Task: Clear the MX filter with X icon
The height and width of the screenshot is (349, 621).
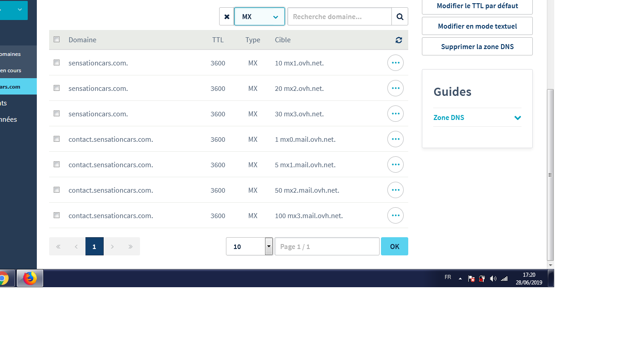Action: pos(226,17)
